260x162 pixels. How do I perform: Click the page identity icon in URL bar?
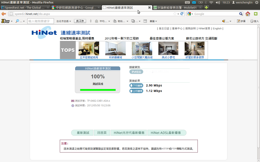(11, 14)
